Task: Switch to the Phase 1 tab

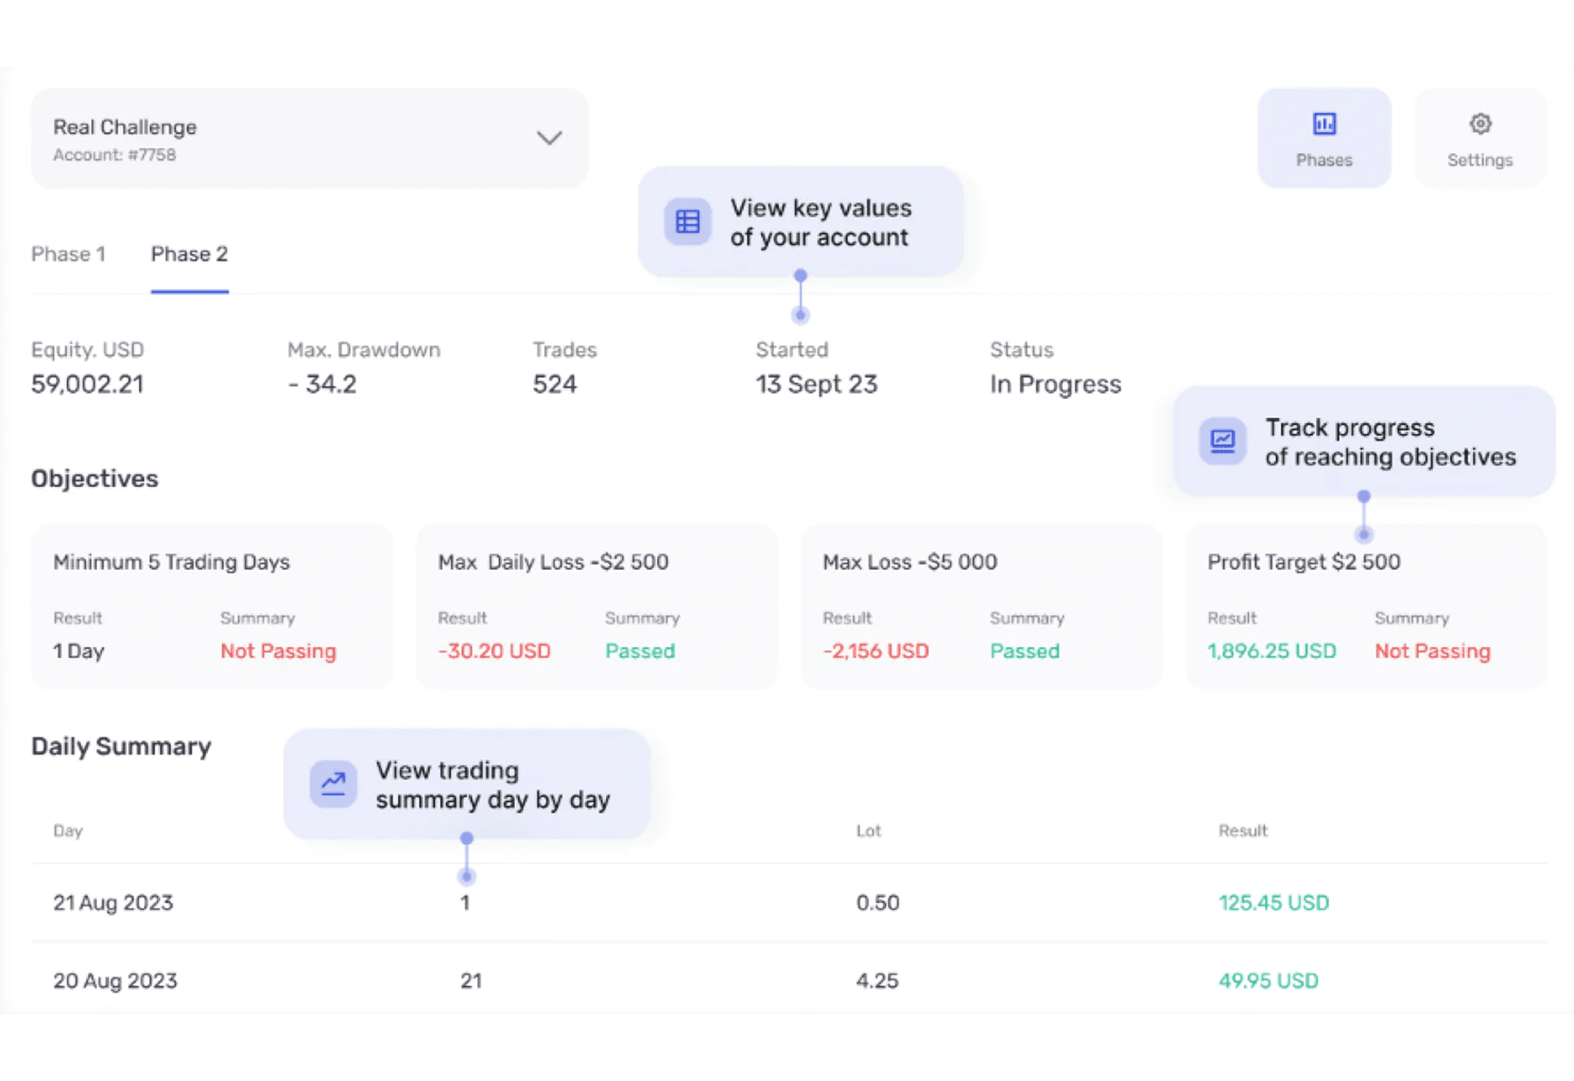Action: [x=68, y=255]
